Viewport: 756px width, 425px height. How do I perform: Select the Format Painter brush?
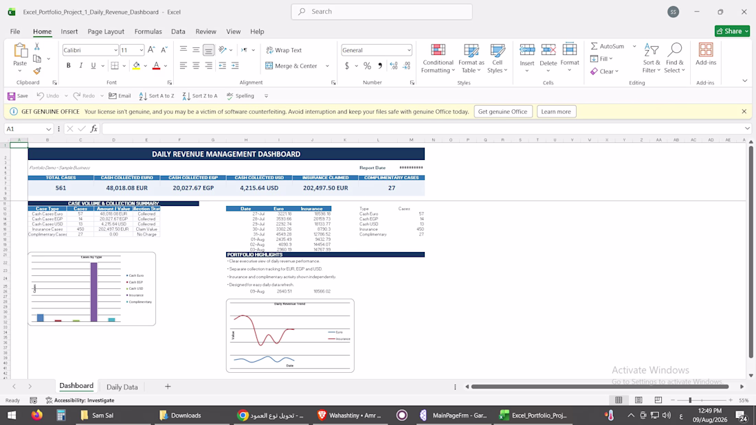(36, 71)
